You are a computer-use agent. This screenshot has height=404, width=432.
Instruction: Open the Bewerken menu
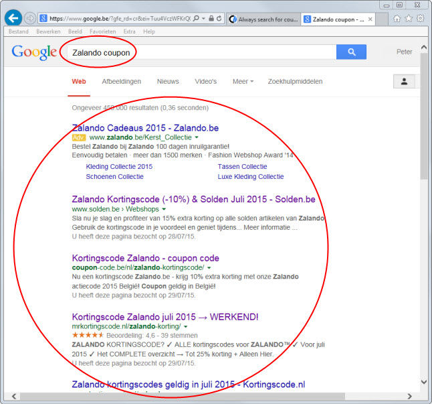pyautogui.click(x=48, y=31)
